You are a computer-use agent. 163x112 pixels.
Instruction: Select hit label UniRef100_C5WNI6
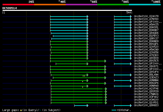pos(146,94)
